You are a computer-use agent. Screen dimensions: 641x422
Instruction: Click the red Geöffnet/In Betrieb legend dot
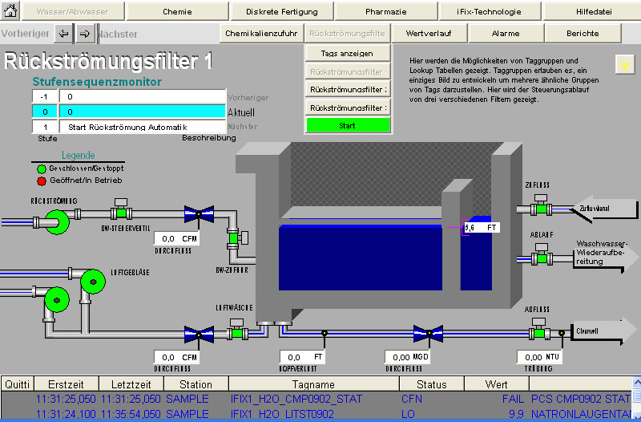click(x=42, y=181)
